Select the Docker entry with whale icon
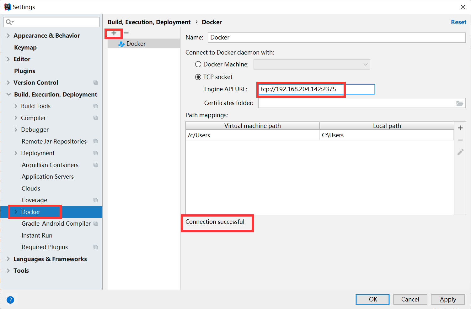This screenshot has height=309, width=471. click(144, 44)
